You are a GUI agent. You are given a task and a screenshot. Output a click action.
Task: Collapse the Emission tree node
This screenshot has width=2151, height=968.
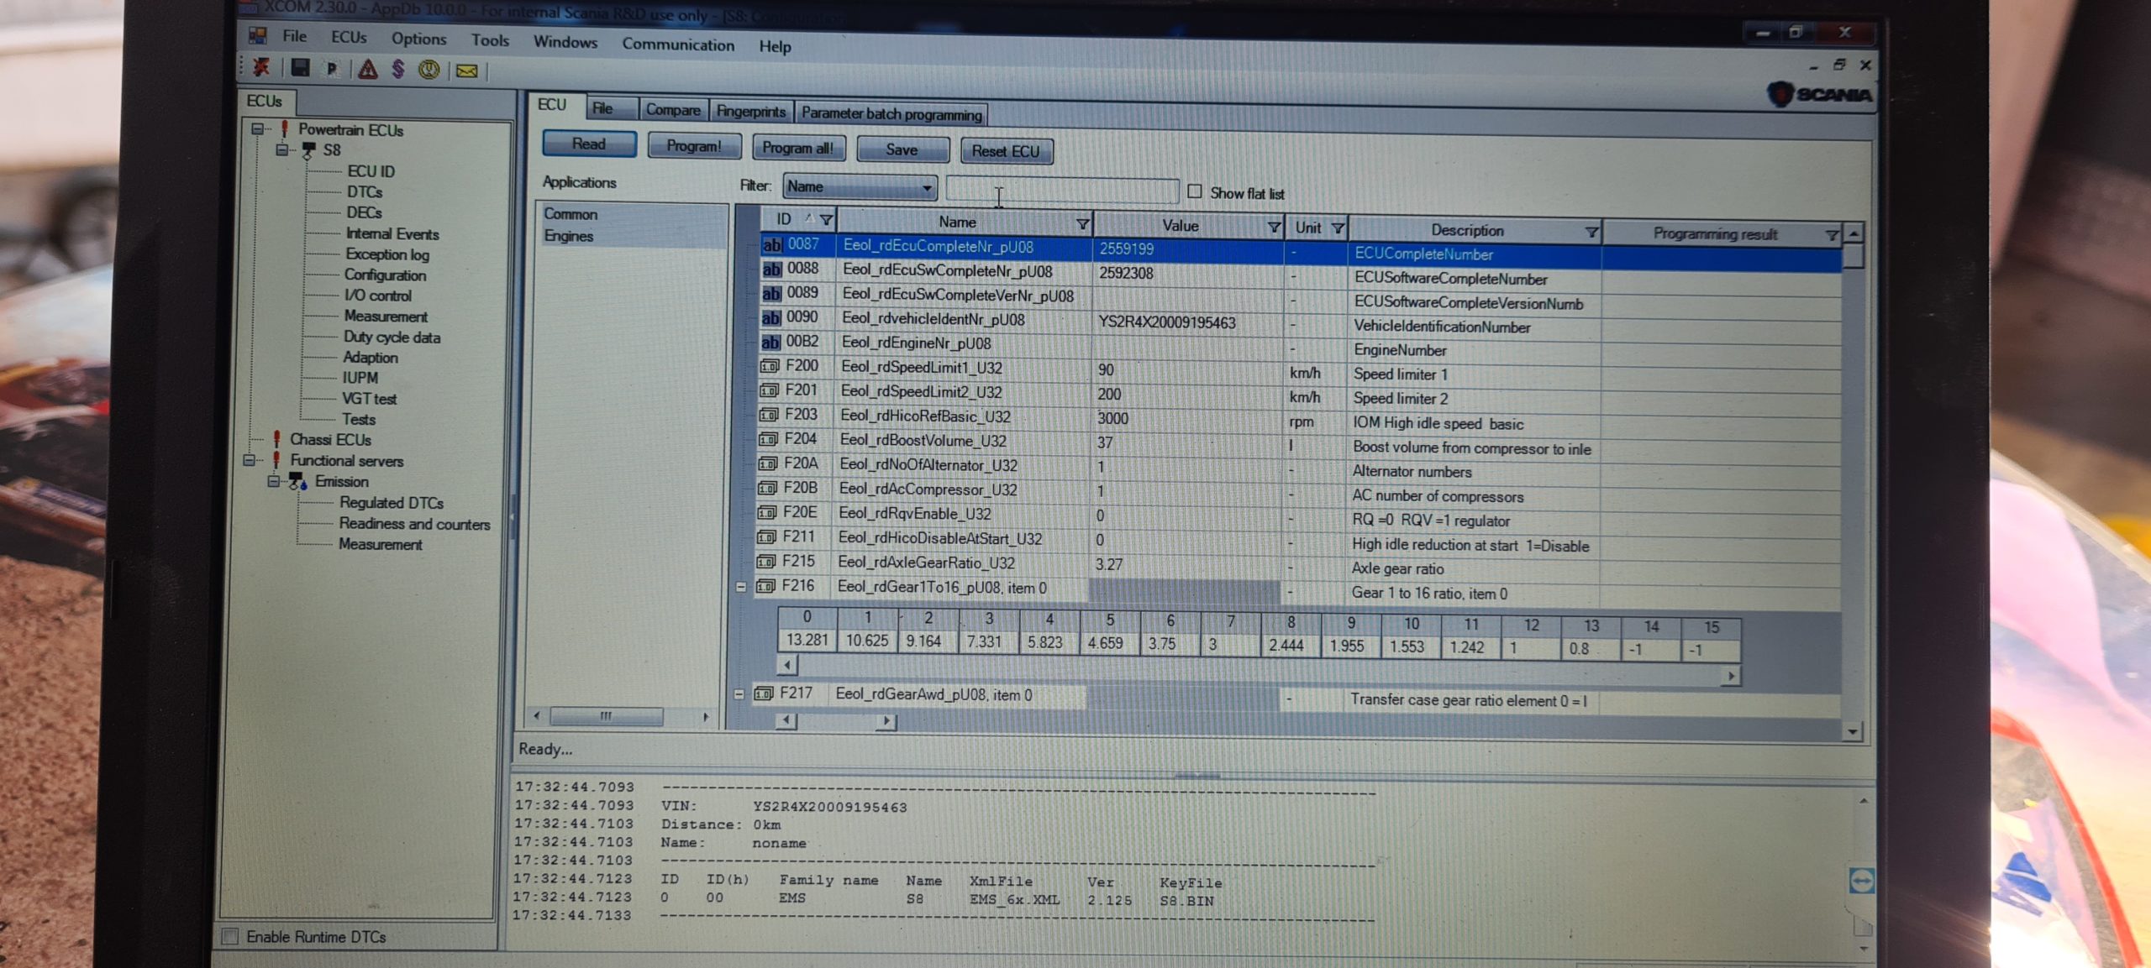coord(273,481)
